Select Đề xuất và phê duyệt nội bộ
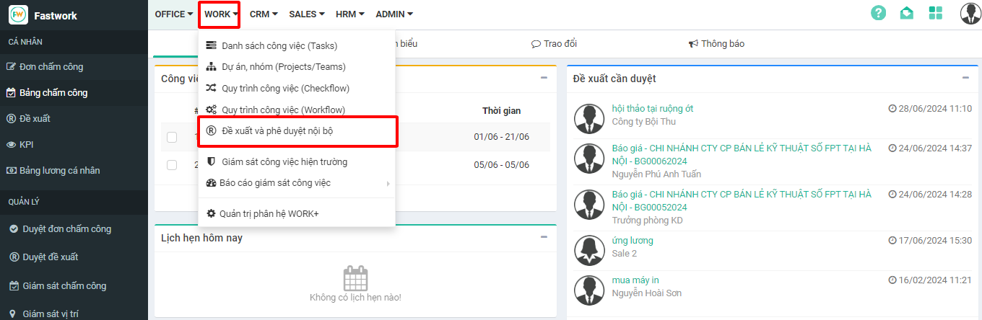 coord(277,131)
